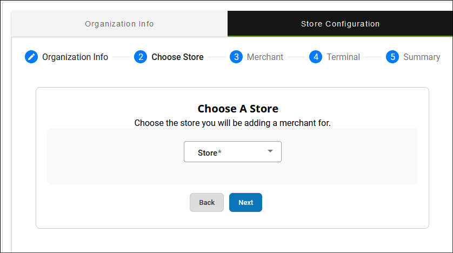Click the connector line between Merchant and Terminal
This screenshot has width=453, height=253.
(296, 57)
